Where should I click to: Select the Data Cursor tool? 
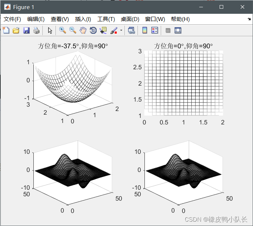[x=103, y=30]
